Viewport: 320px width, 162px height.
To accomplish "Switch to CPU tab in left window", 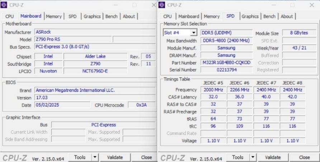I will coord(10,16).
